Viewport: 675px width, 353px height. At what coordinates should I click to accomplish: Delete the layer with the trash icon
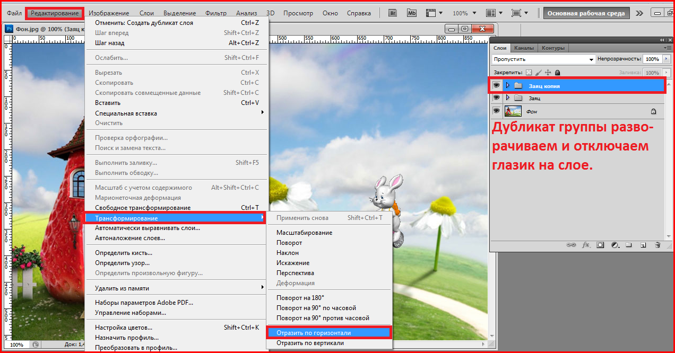click(x=657, y=245)
